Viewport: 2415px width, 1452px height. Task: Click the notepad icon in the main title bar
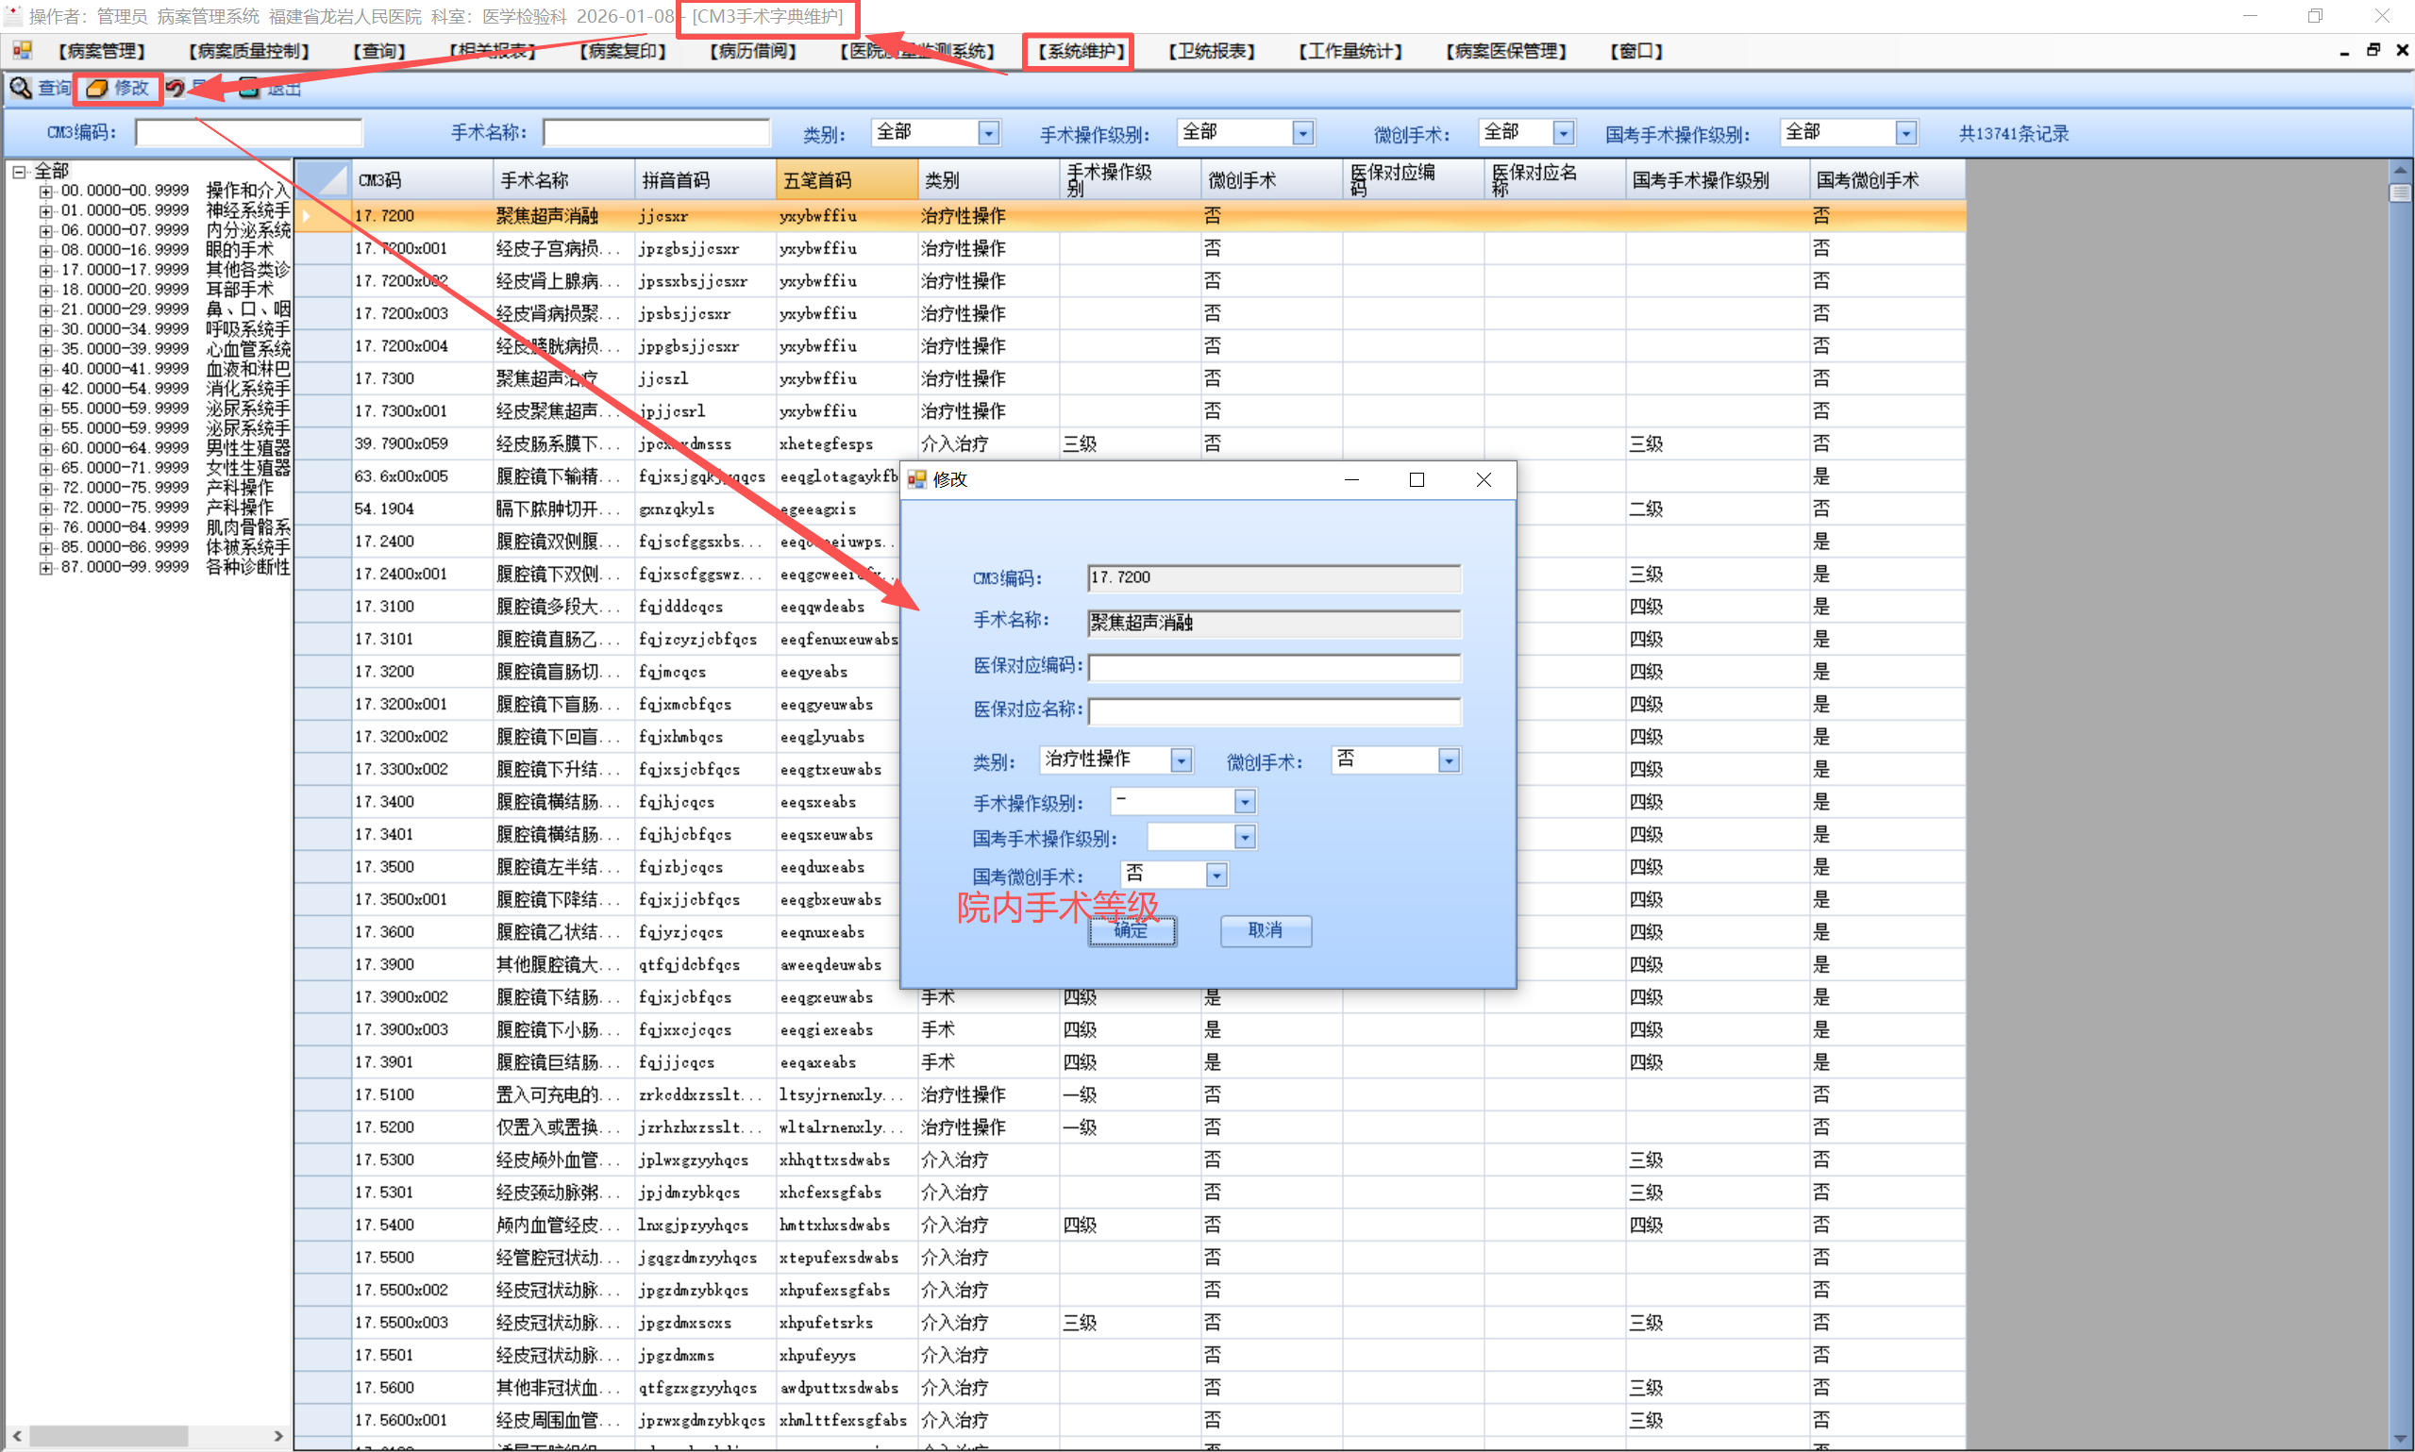pyautogui.click(x=12, y=15)
